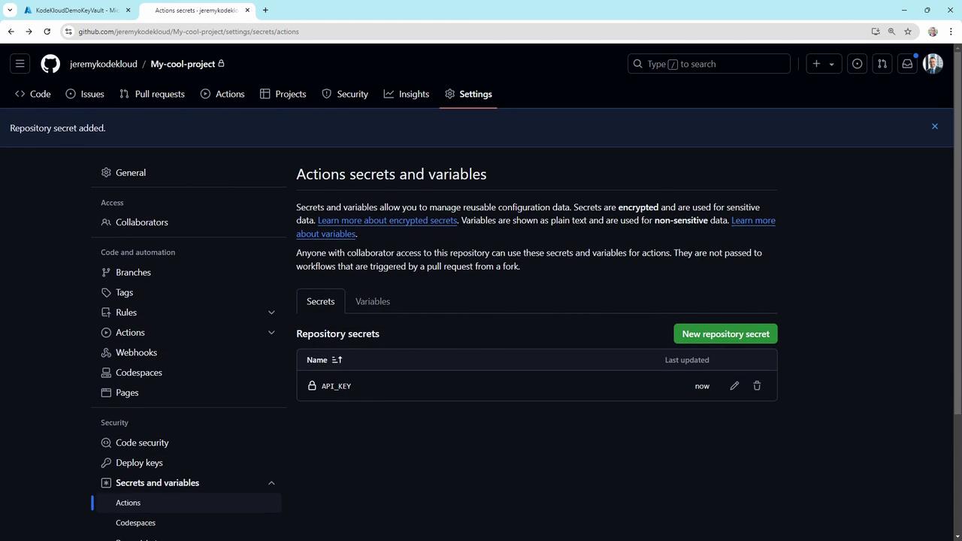Follow 'Learn more about encrypted secrets' link
This screenshot has width=962, height=541.
coord(387,220)
